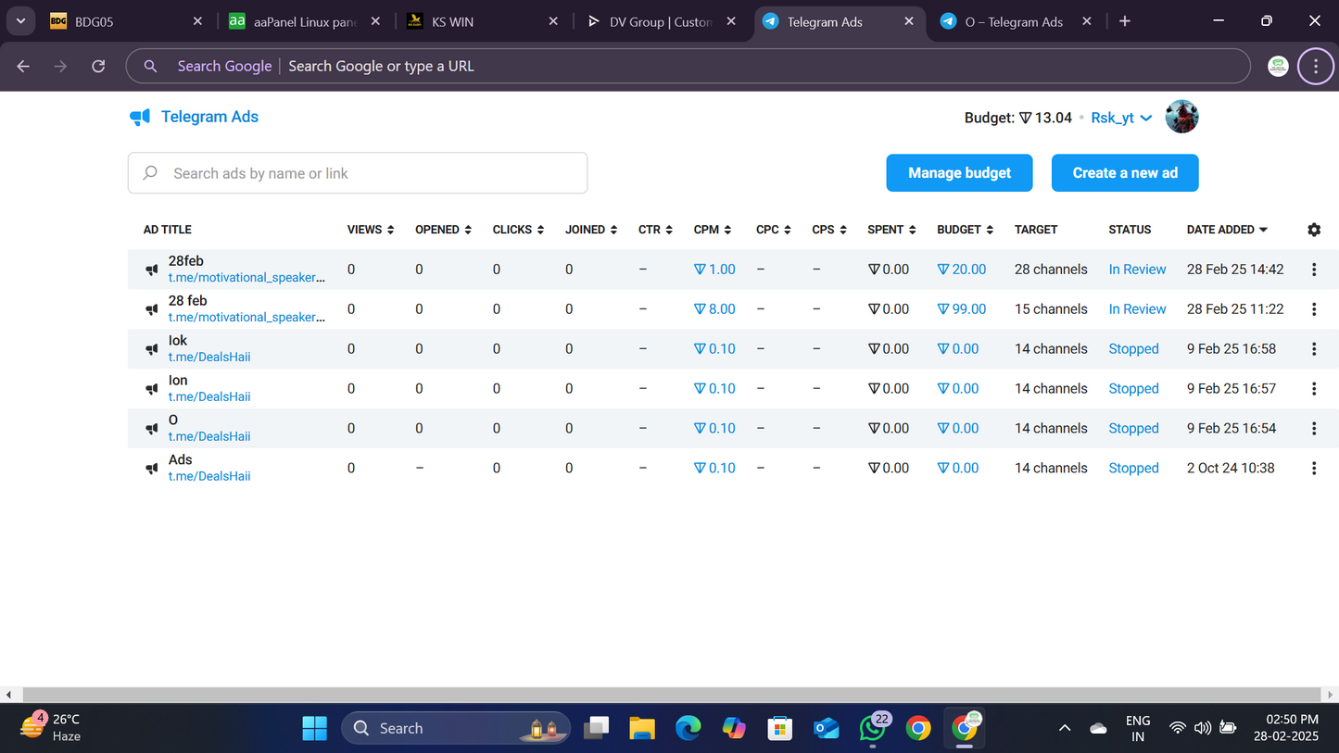Screen dimensions: 1339x753
Task: Go back using the browser back arrow
Action: point(23,66)
